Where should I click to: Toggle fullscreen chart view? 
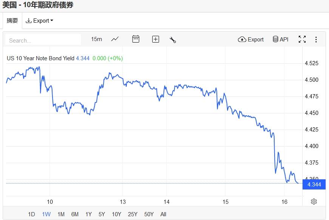pos(302,39)
